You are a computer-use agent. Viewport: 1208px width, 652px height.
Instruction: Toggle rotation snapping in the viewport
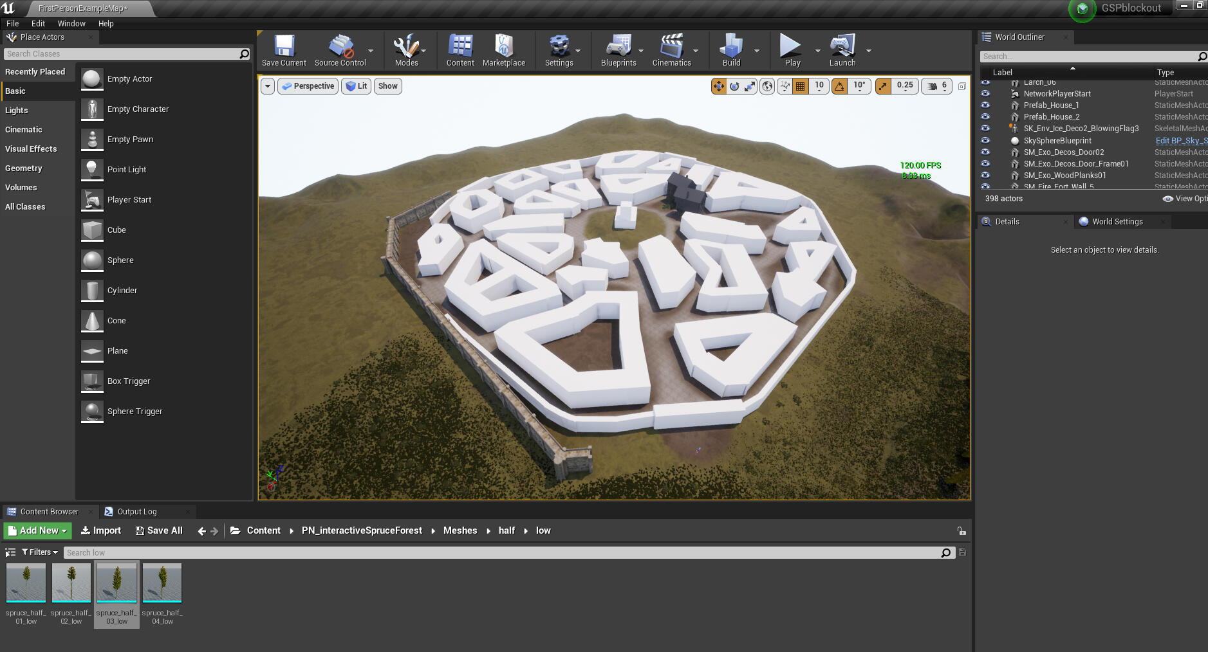pyautogui.click(x=839, y=86)
